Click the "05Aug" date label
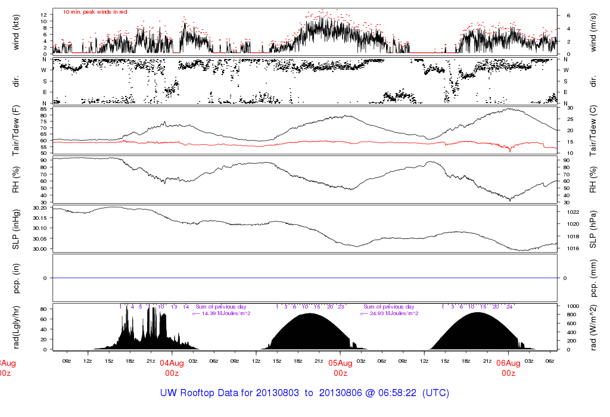This screenshot has width=610, height=417. pyautogui.click(x=340, y=363)
